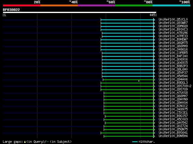This screenshot has height=144, width=193.
Task: Select UniRef100_A5A544 label
Action: 173,76
